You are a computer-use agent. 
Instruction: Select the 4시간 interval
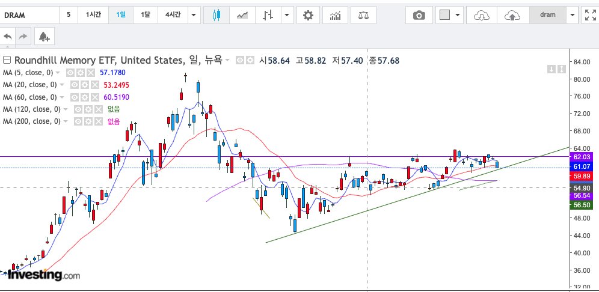pyautogui.click(x=173, y=15)
